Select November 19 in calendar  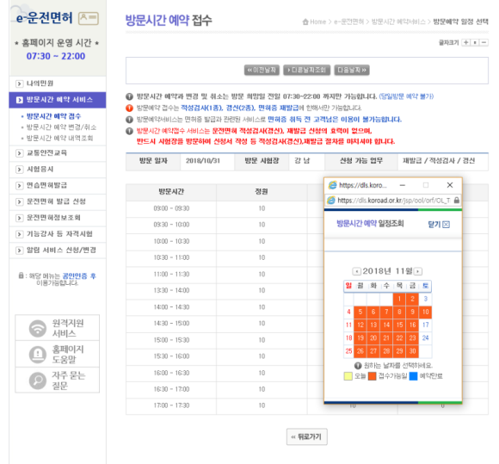(x=360, y=338)
